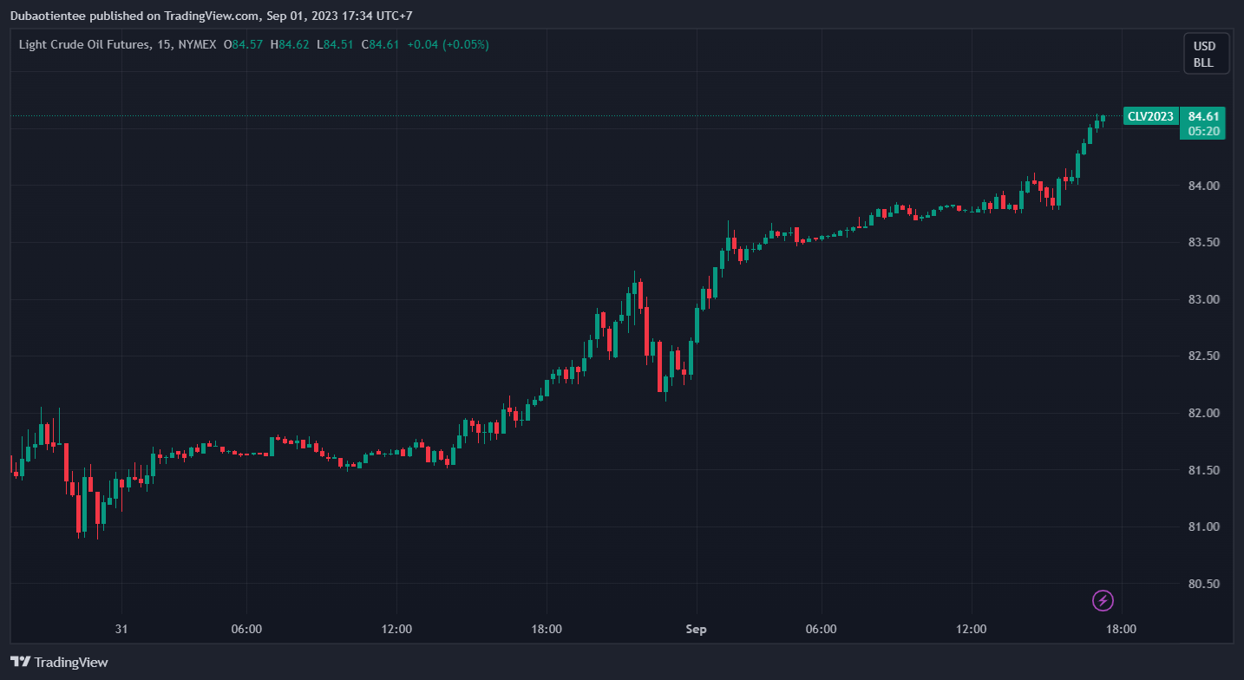Select the H84.62 high value in legend
Screen dimensions: 1244x680
(289, 44)
